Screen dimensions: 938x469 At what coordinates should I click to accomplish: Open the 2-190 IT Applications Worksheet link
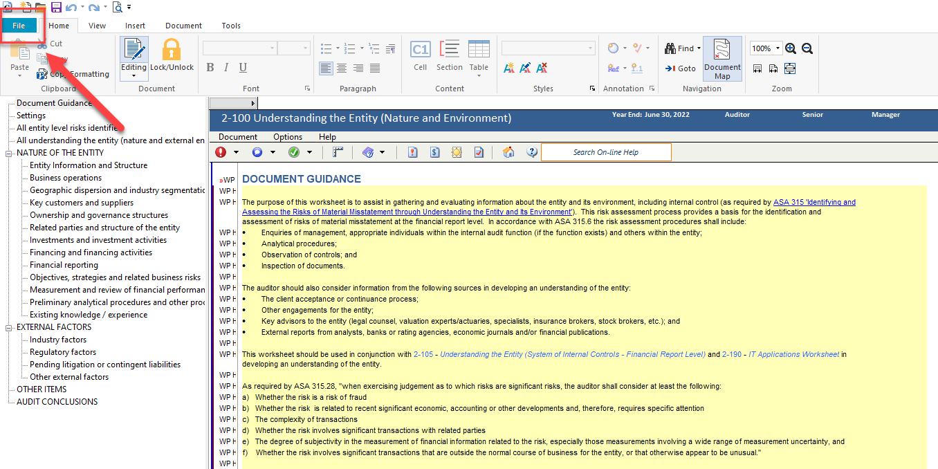pos(781,354)
